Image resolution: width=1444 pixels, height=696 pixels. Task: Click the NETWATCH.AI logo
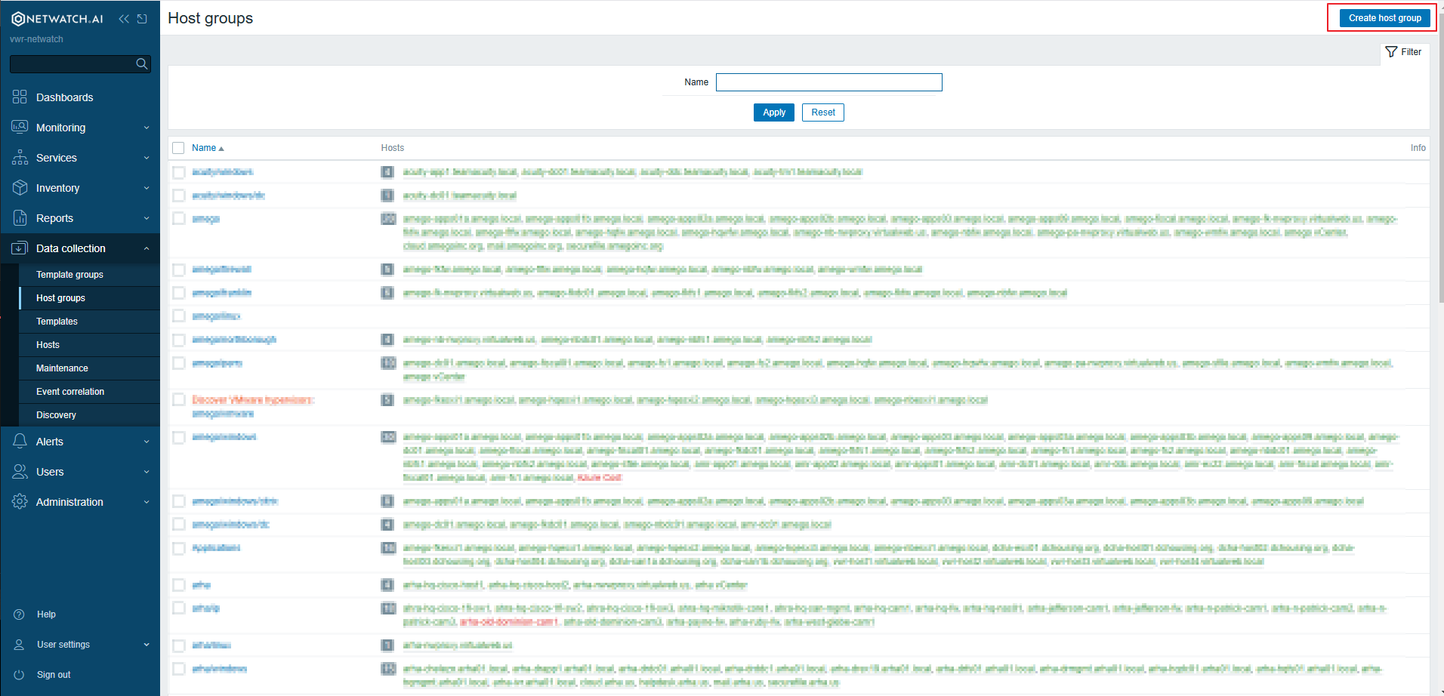tap(57, 19)
